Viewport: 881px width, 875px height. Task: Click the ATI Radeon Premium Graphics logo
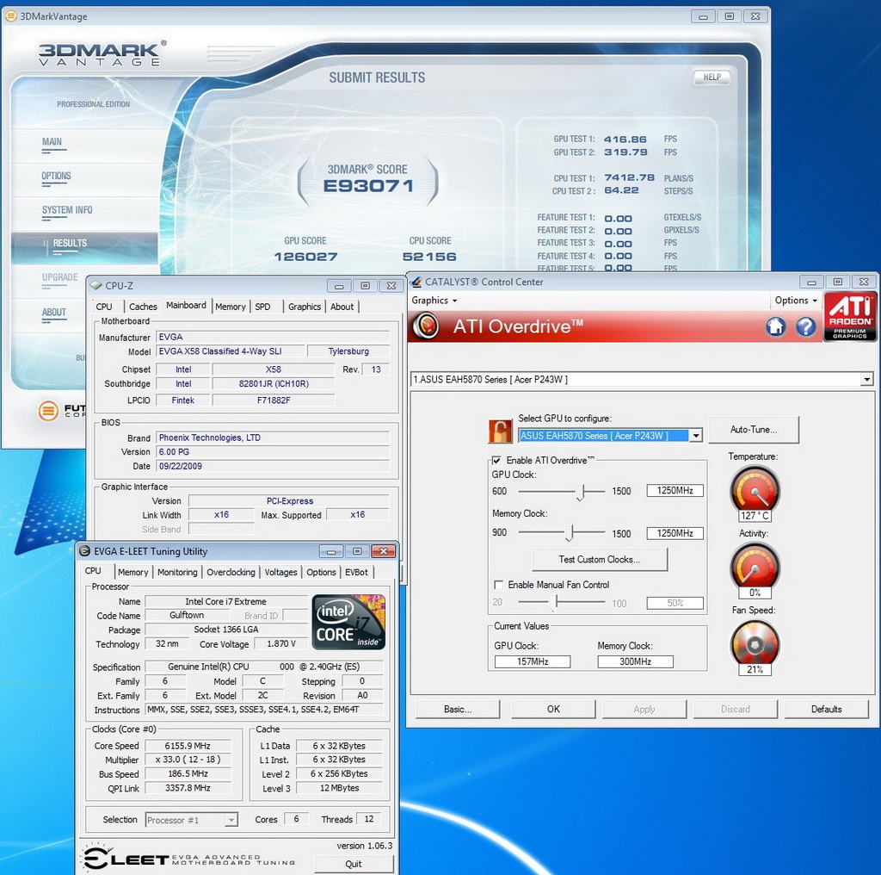[849, 316]
